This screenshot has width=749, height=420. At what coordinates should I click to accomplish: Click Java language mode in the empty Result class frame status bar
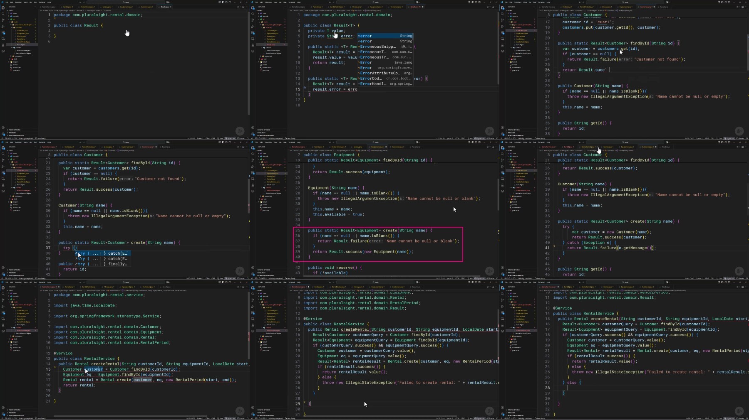pos(221,138)
